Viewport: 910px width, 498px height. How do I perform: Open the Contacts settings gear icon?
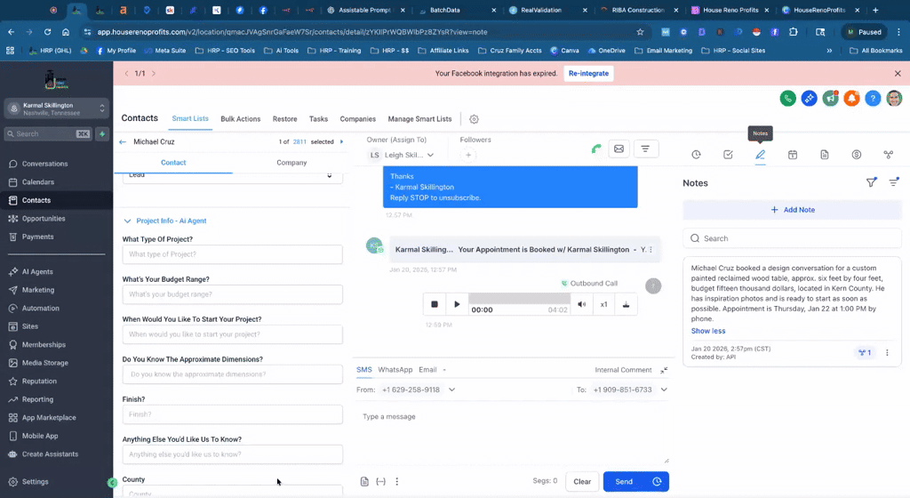(474, 119)
